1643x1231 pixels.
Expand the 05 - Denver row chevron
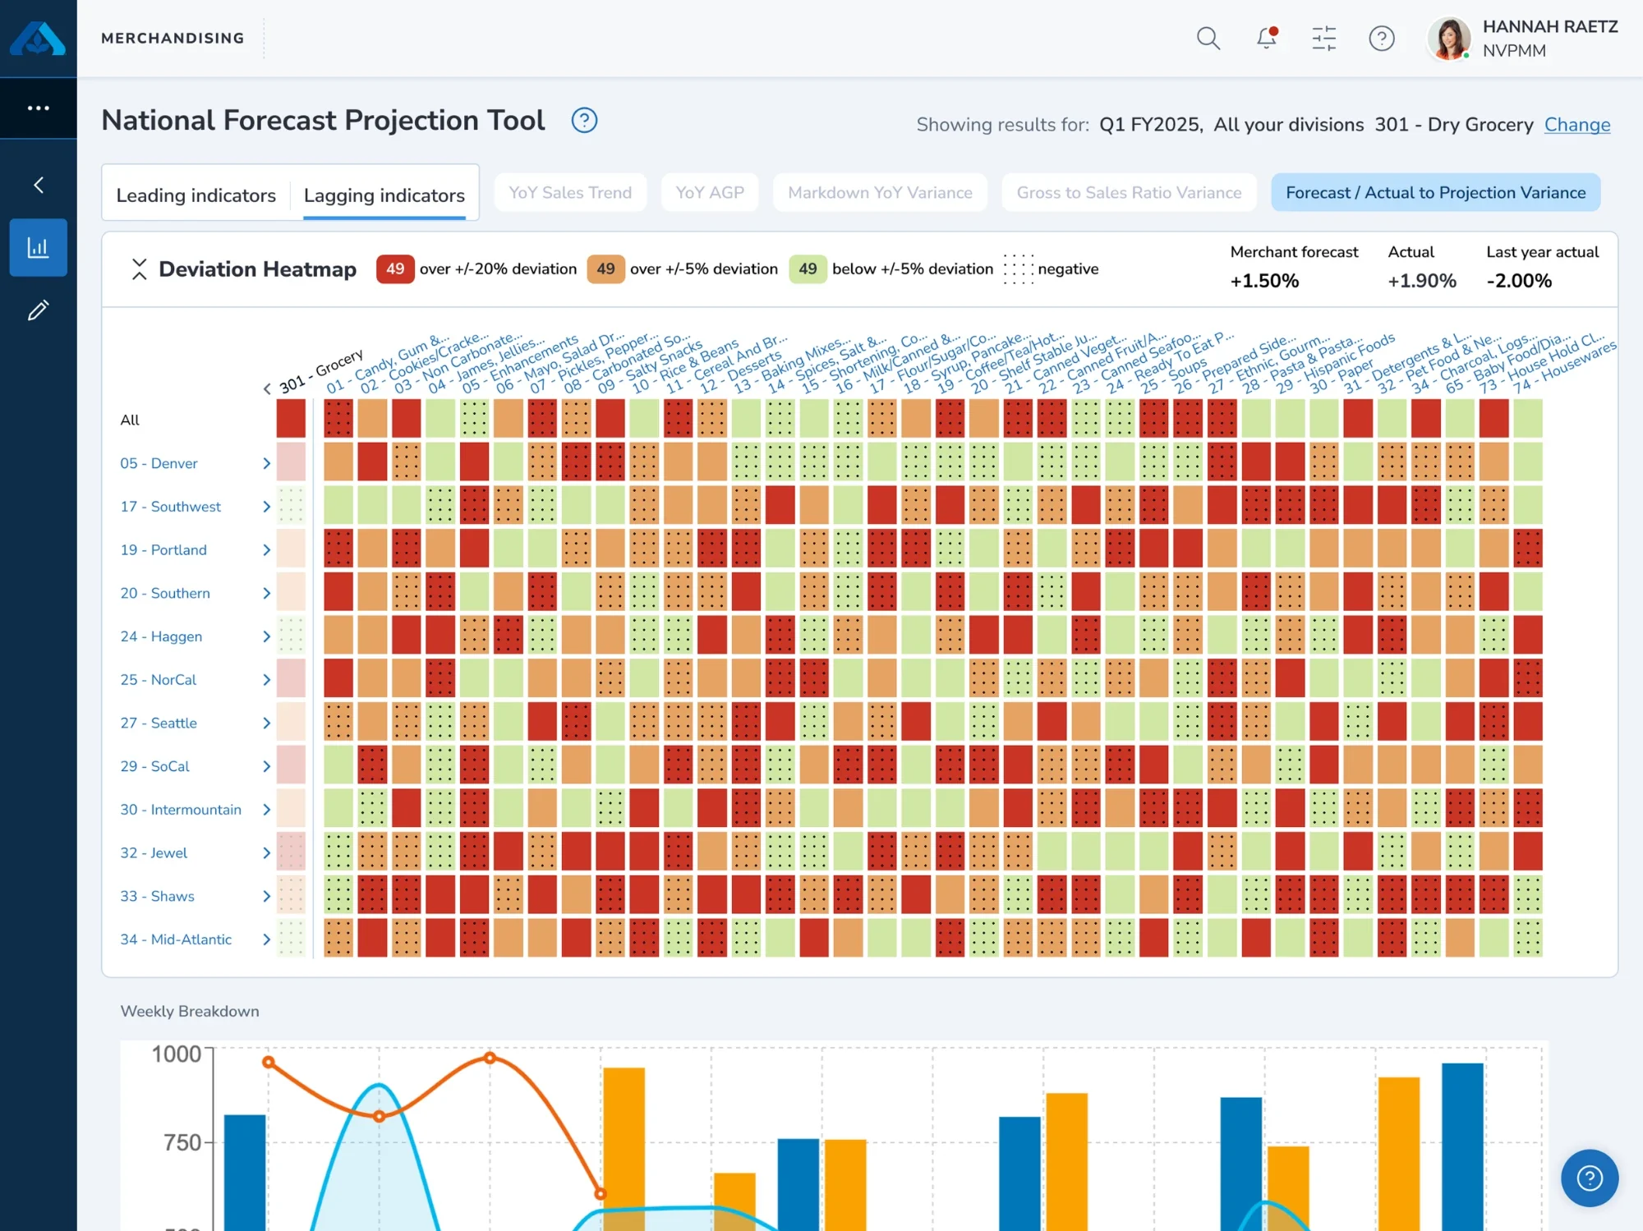(266, 463)
